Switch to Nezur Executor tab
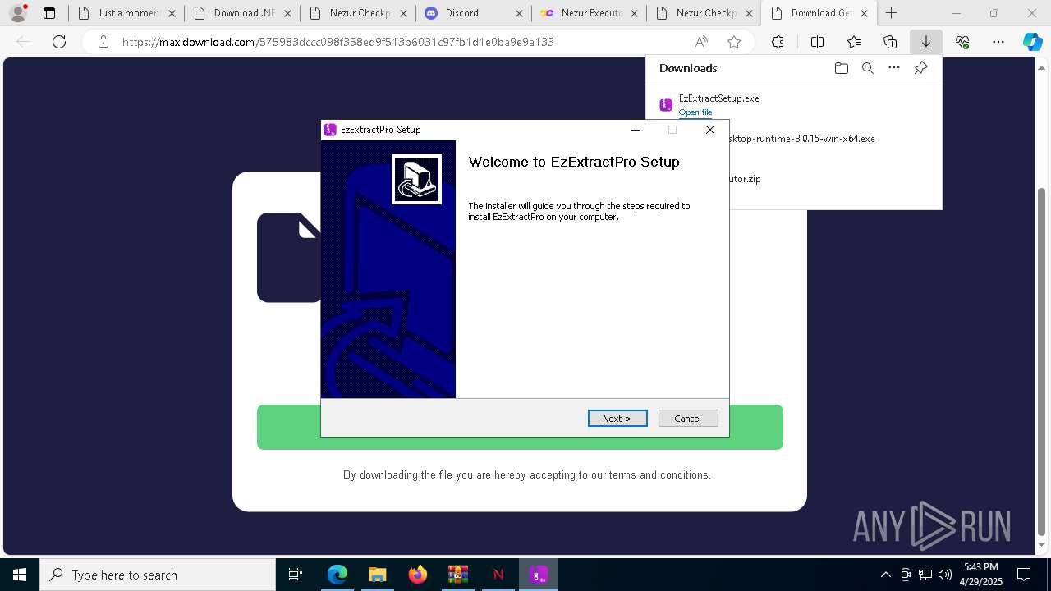 (588, 13)
